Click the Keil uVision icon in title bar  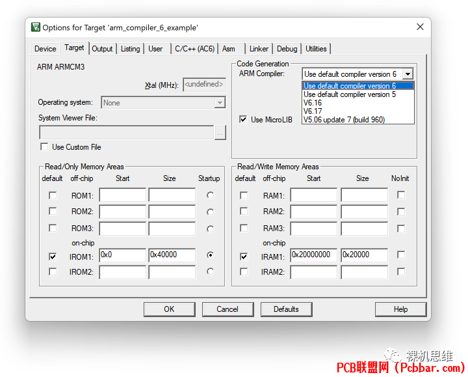coord(36,27)
